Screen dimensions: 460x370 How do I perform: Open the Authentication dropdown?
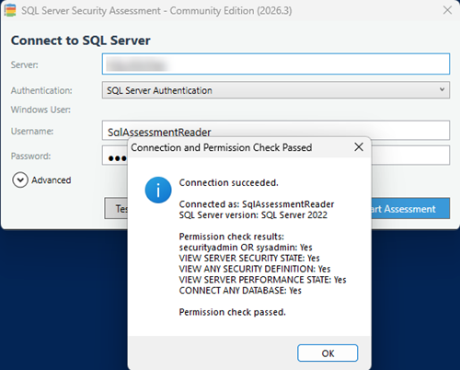pos(276,90)
